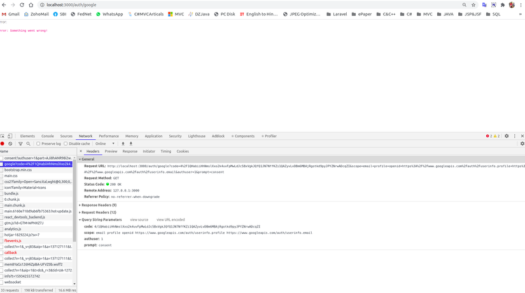This screenshot has width=525, height=293.
Task: Click the view URL encoded link
Action: coord(171,220)
